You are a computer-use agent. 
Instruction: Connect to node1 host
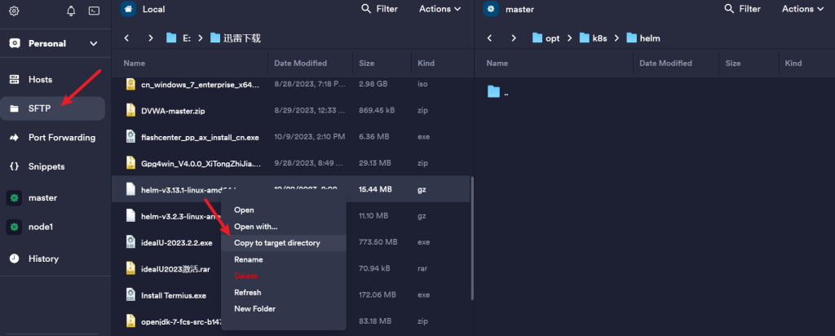coord(42,226)
